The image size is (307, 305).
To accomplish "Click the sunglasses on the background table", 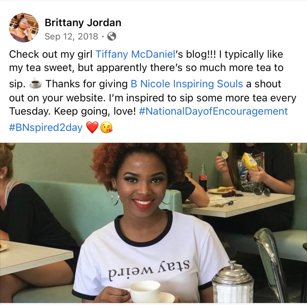I will click(x=261, y=191).
